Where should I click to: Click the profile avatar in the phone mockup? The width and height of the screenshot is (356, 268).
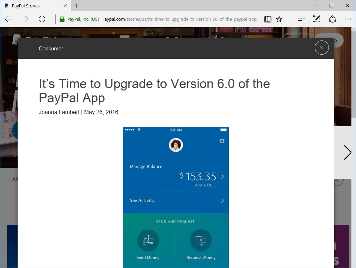[x=176, y=145]
